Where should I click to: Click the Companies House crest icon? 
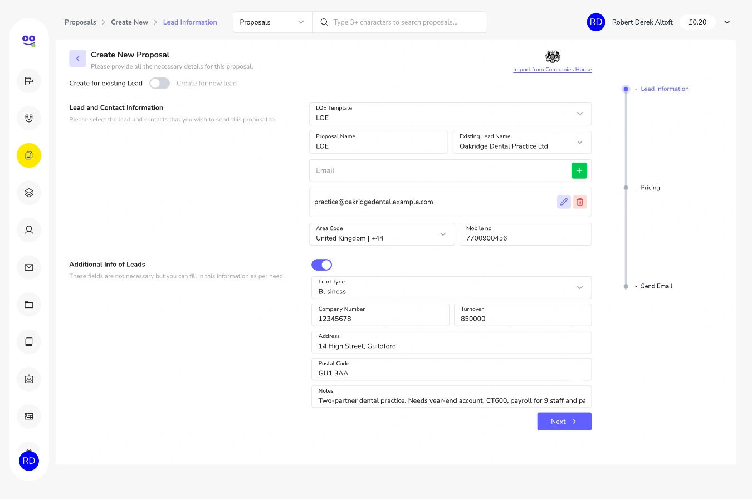pos(553,57)
